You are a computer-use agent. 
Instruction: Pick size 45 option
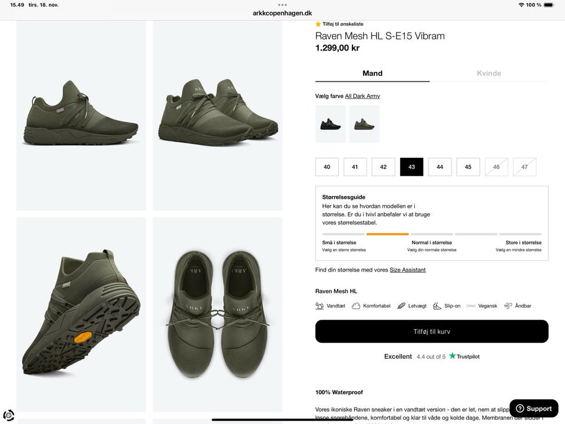tap(468, 167)
